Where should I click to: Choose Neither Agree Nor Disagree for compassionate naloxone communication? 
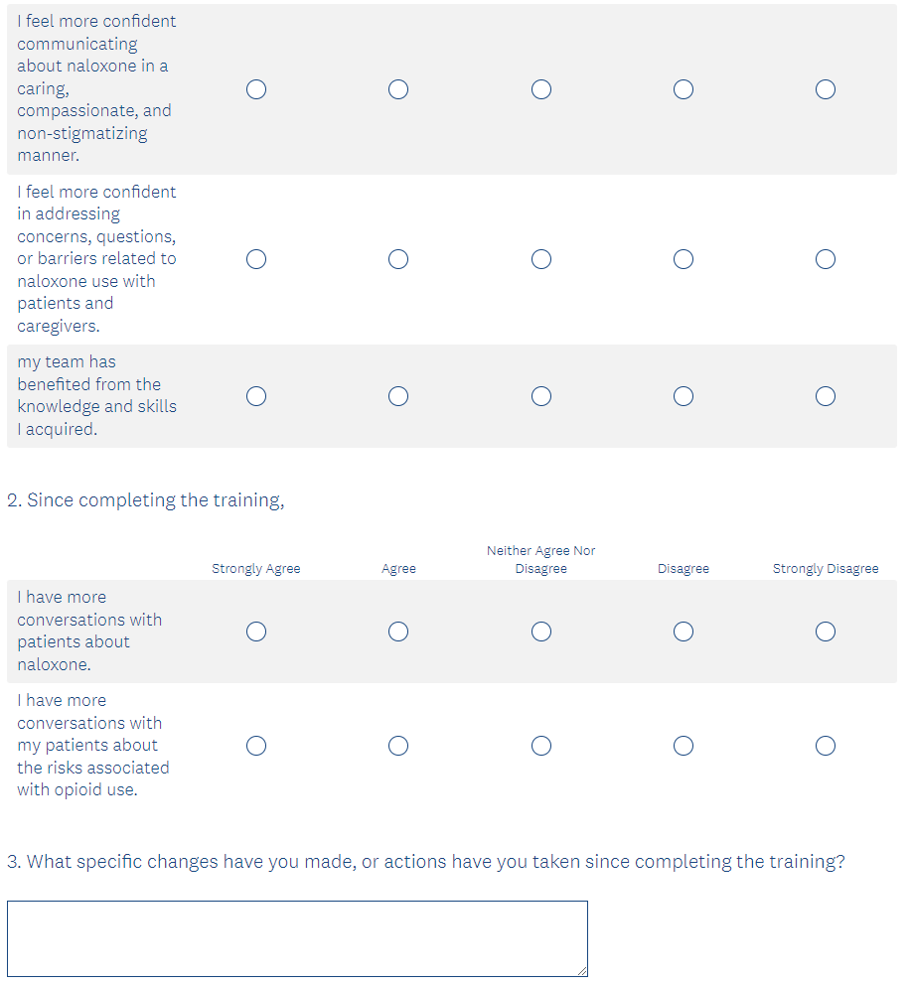(541, 89)
